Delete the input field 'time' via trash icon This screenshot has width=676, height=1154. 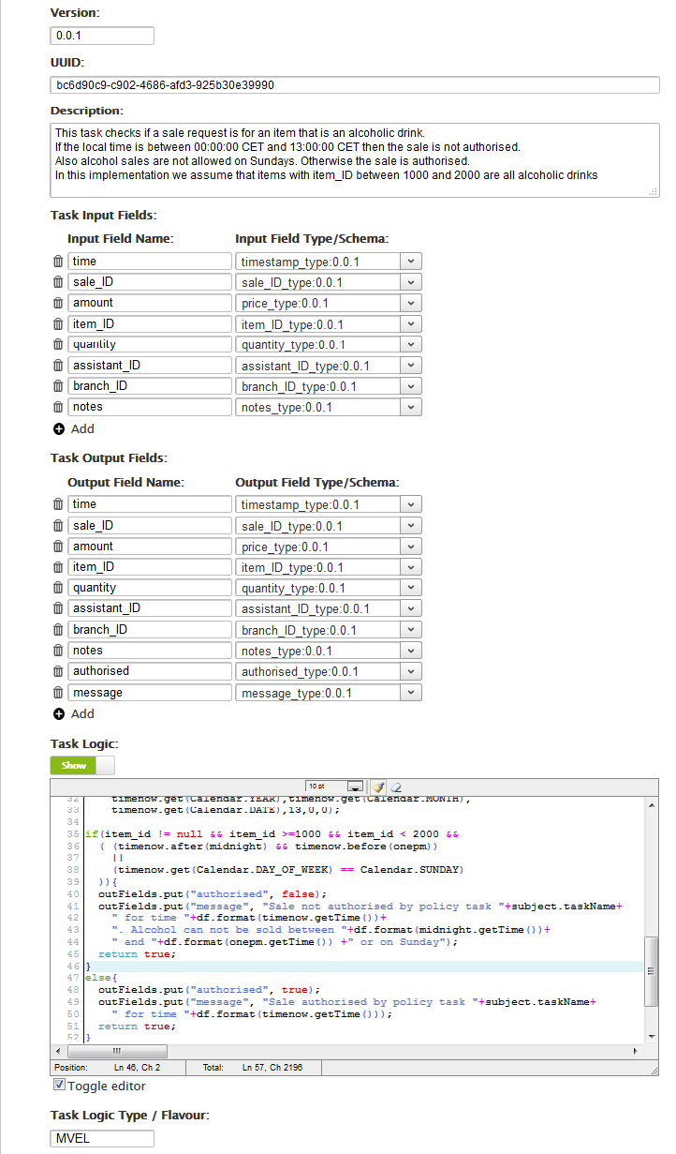(x=58, y=262)
